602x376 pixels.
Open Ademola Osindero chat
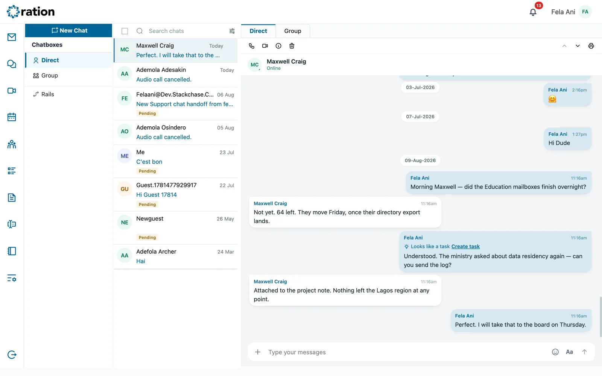176,132
